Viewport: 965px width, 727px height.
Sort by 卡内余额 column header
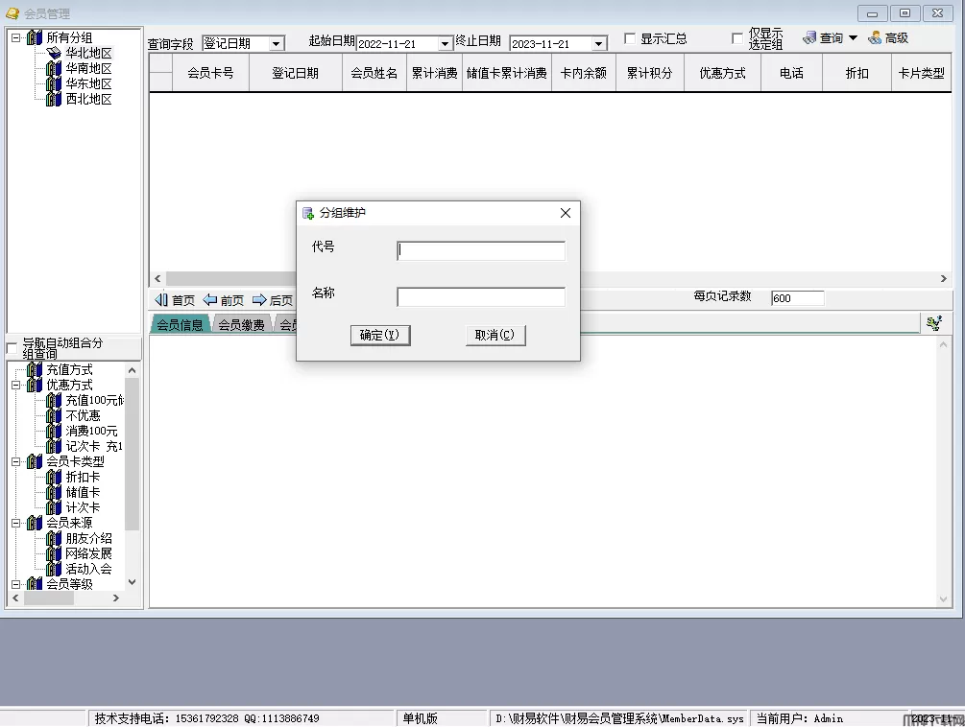pyautogui.click(x=584, y=73)
